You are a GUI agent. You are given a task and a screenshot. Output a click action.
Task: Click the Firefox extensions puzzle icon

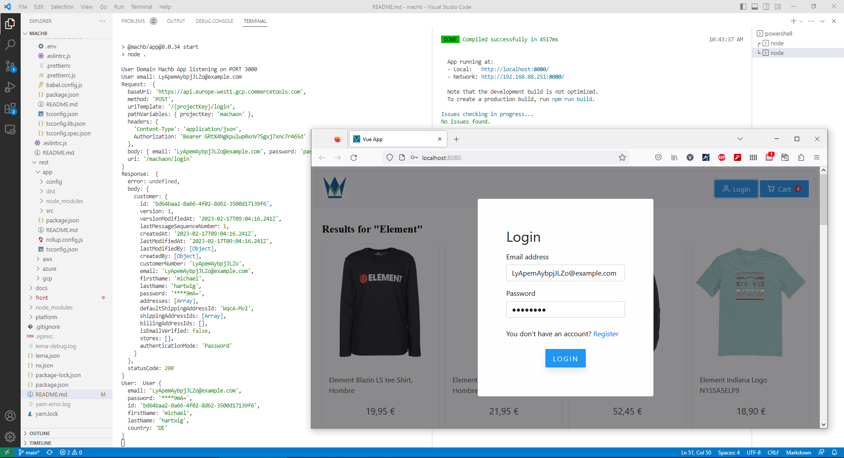pos(801,157)
